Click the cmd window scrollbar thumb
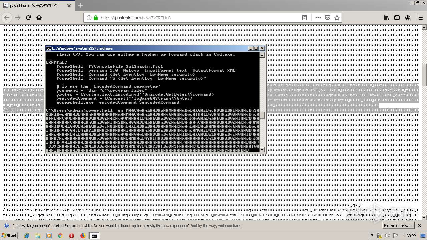 [262, 115]
